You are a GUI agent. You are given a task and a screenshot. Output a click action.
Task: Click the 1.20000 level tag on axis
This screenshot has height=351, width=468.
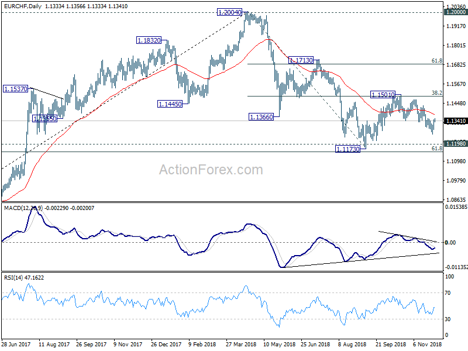coord(456,12)
